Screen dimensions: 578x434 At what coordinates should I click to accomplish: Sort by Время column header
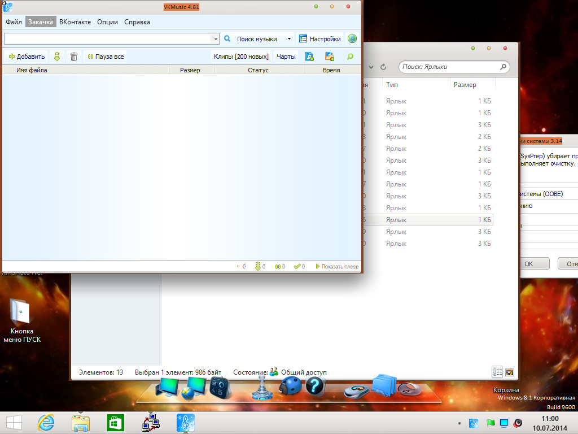(x=332, y=70)
